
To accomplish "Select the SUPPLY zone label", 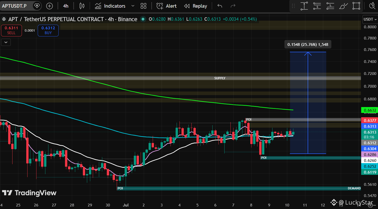I will (x=220, y=78).
